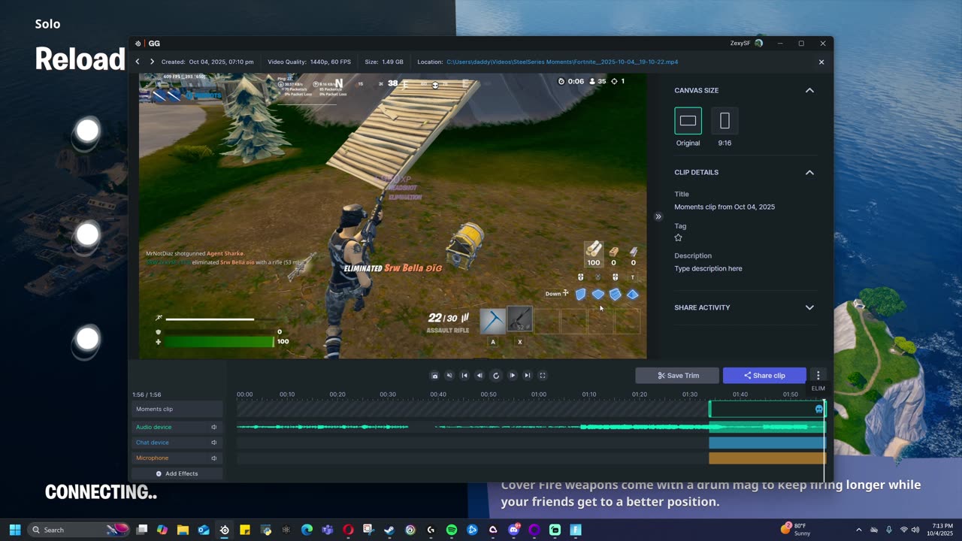Open the three-dot more options menu

tap(818, 375)
